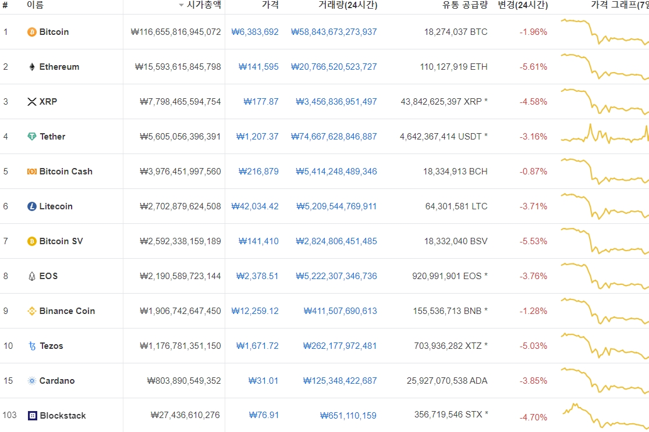Screen dimensions: 649x432
Task: Click Bitcoin SV supply 18,332,040 BSV
Action: pyautogui.click(x=456, y=241)
